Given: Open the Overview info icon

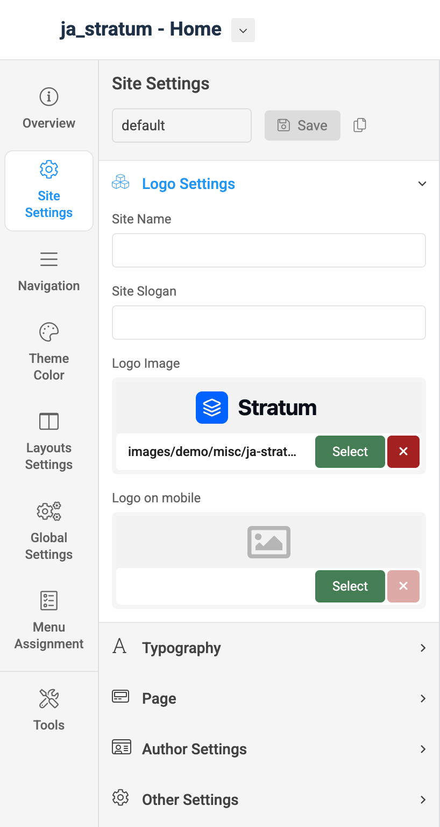Looking at the screenshot, I should click(49, 97).
